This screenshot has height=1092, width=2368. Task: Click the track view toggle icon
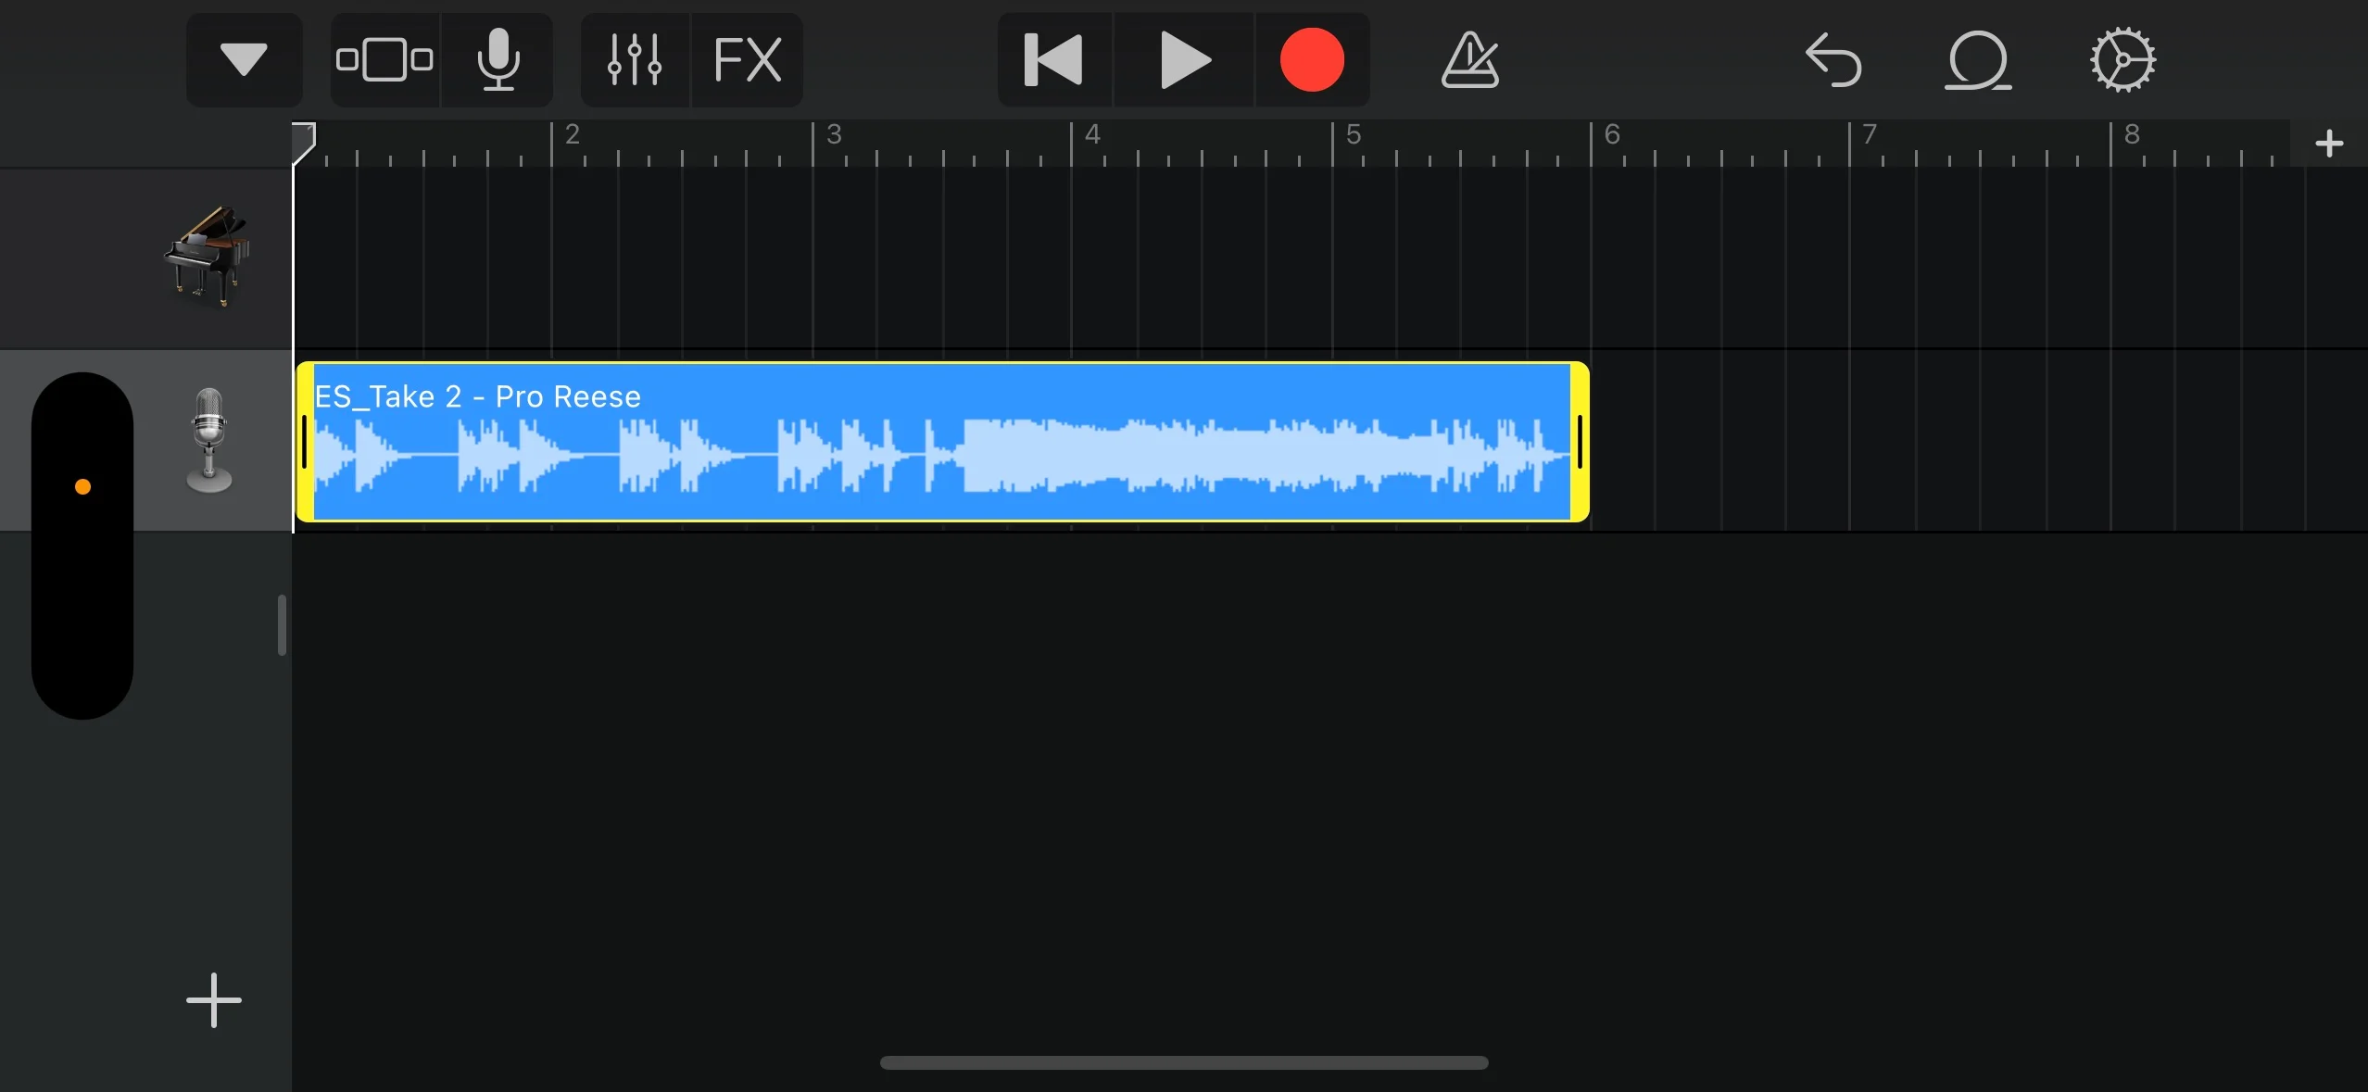[x=382, y=60]
